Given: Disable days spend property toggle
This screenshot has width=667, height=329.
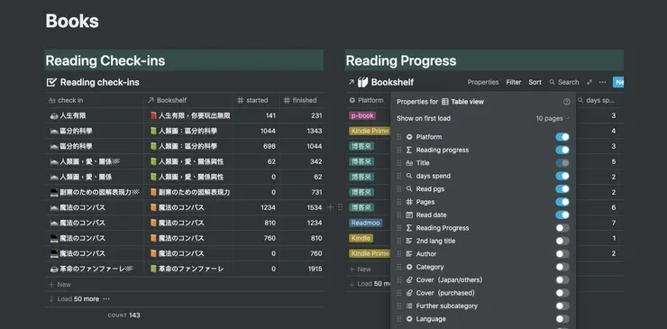Looking at the screenshot, I should (562, 176).
